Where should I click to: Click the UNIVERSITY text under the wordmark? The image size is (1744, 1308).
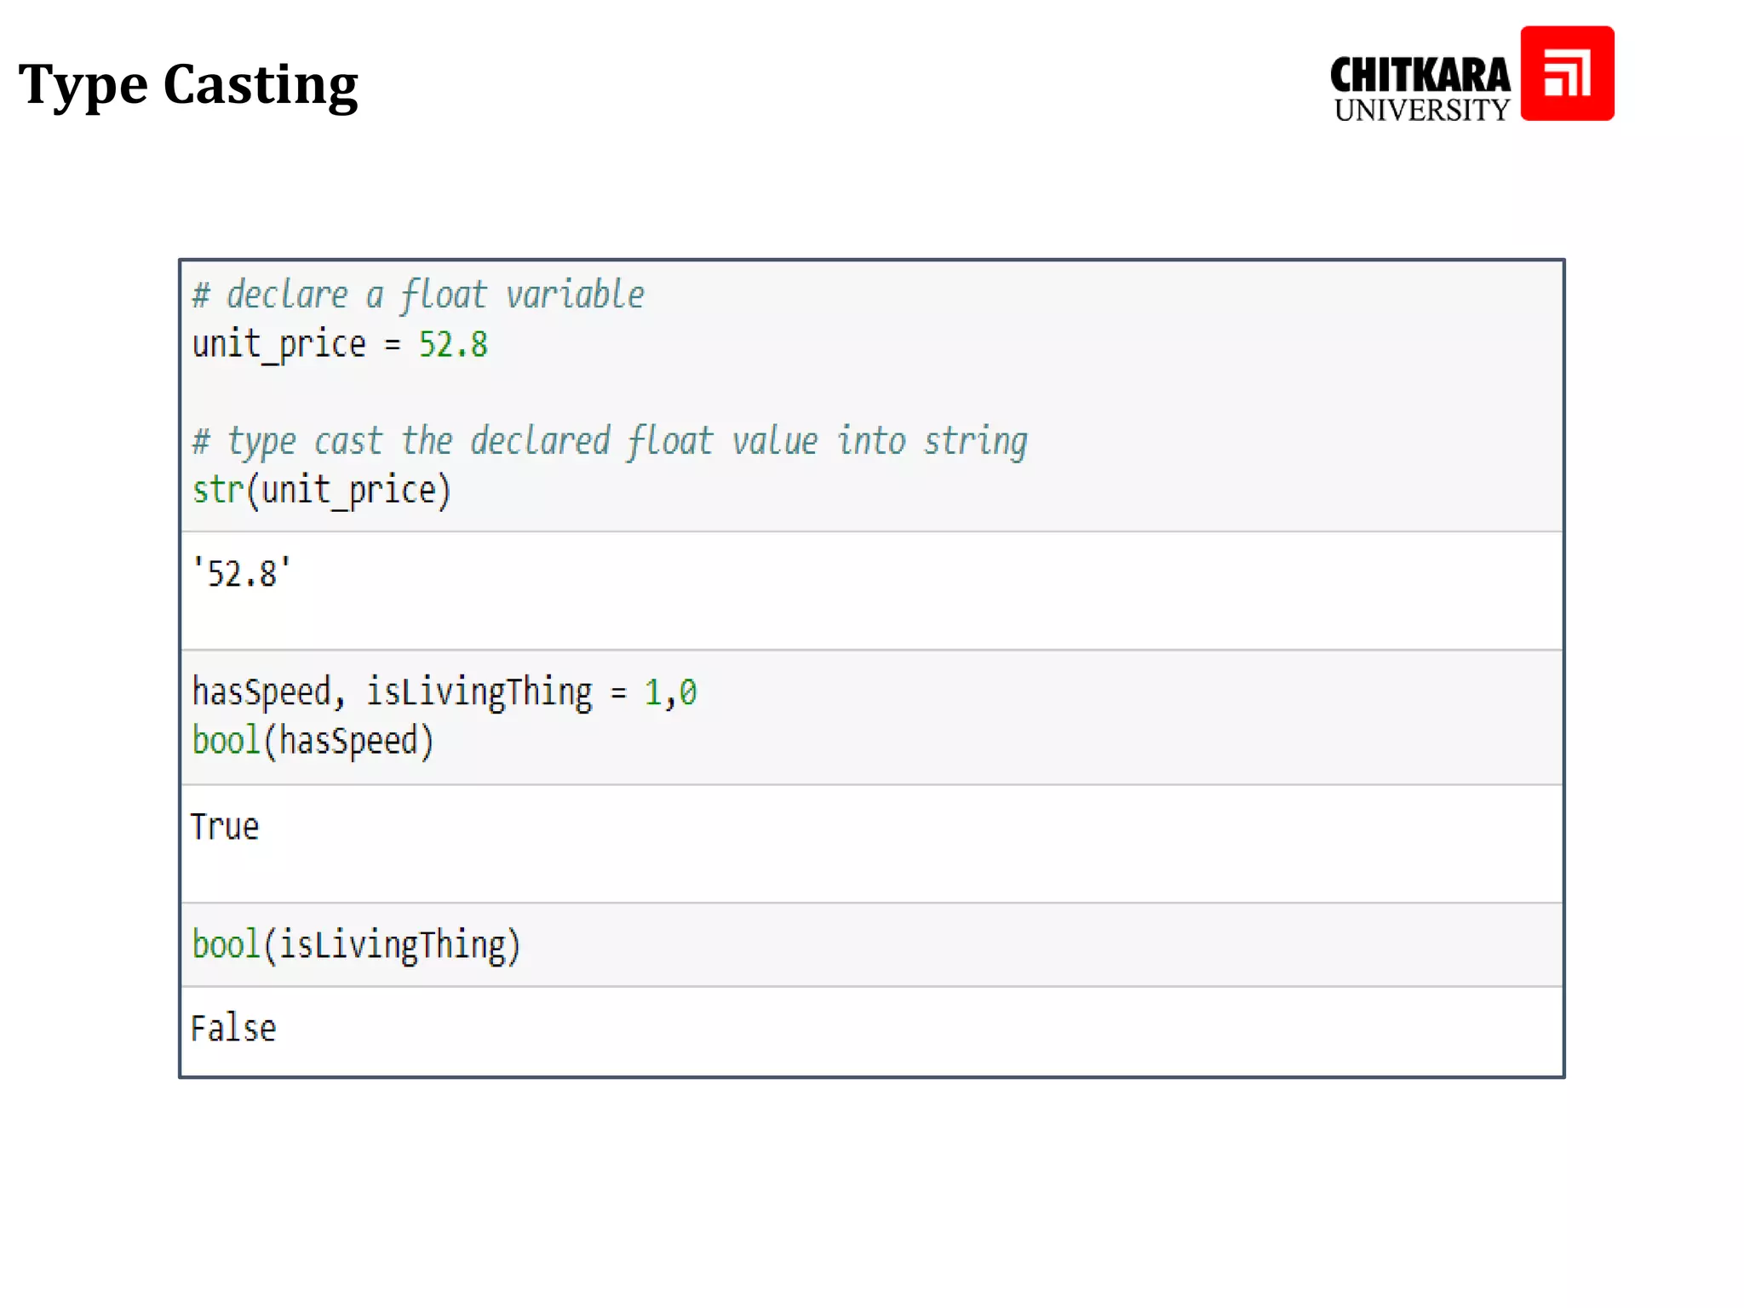[x=1421, y=111]
